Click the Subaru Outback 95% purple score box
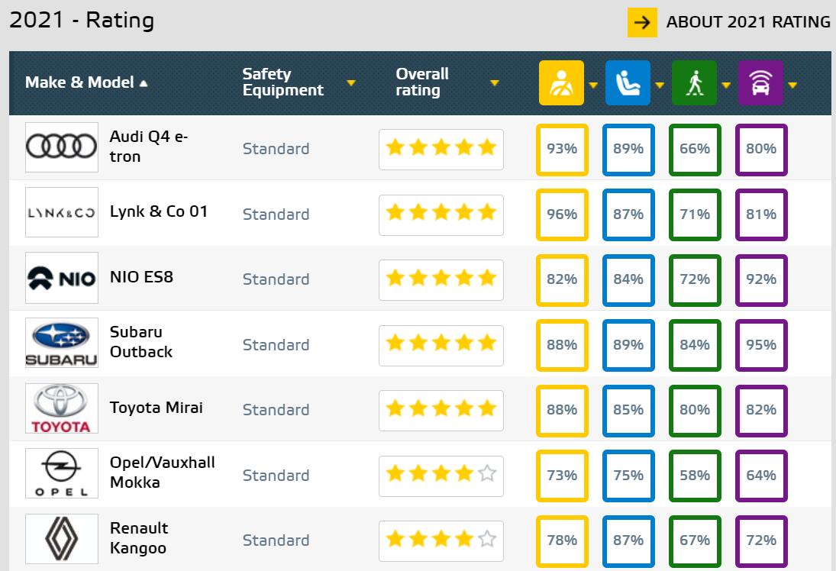Image resolution: width=836 pixels, height=571 pixels. coord(760,345)
